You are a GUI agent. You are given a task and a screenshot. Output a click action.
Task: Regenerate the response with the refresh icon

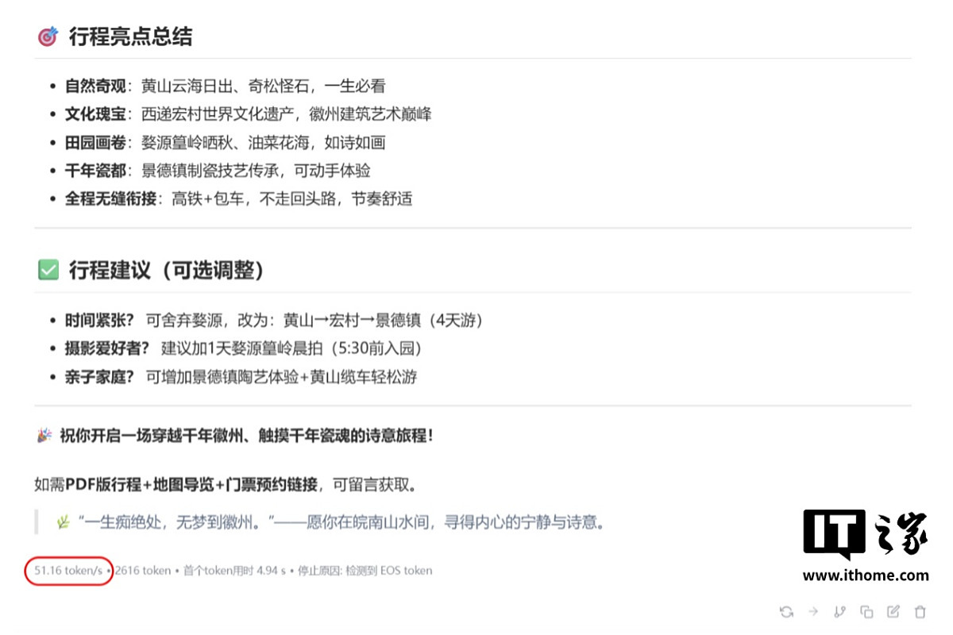coord(786,611)
